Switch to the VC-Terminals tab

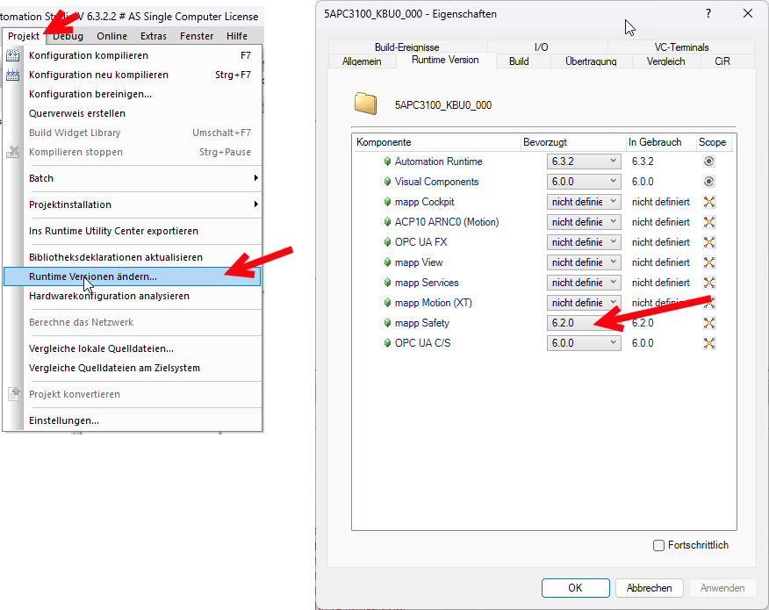click(x=682, y=47)
